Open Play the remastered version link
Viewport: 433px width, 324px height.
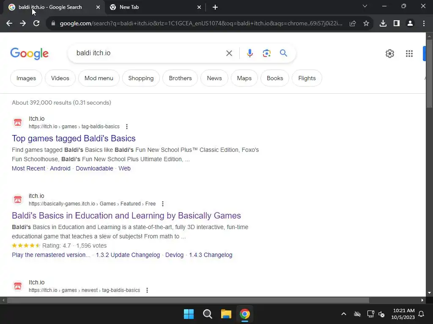tap(51, 255)
